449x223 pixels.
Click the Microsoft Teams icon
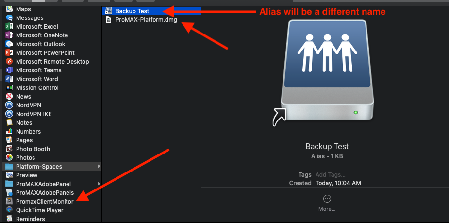(9, 70)
